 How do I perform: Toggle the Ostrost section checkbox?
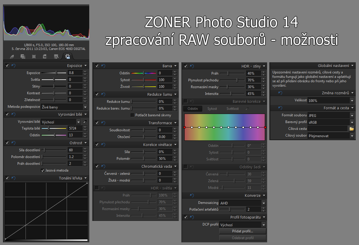coord(7,143)
